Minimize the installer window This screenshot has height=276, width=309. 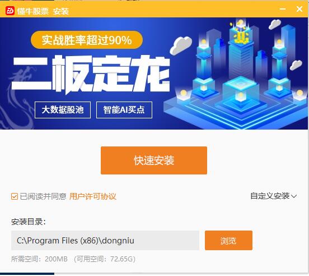pos(283,9)
